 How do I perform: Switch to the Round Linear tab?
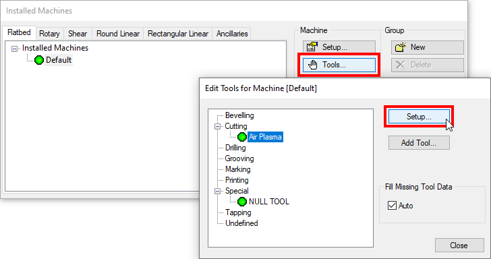[118, 34]
